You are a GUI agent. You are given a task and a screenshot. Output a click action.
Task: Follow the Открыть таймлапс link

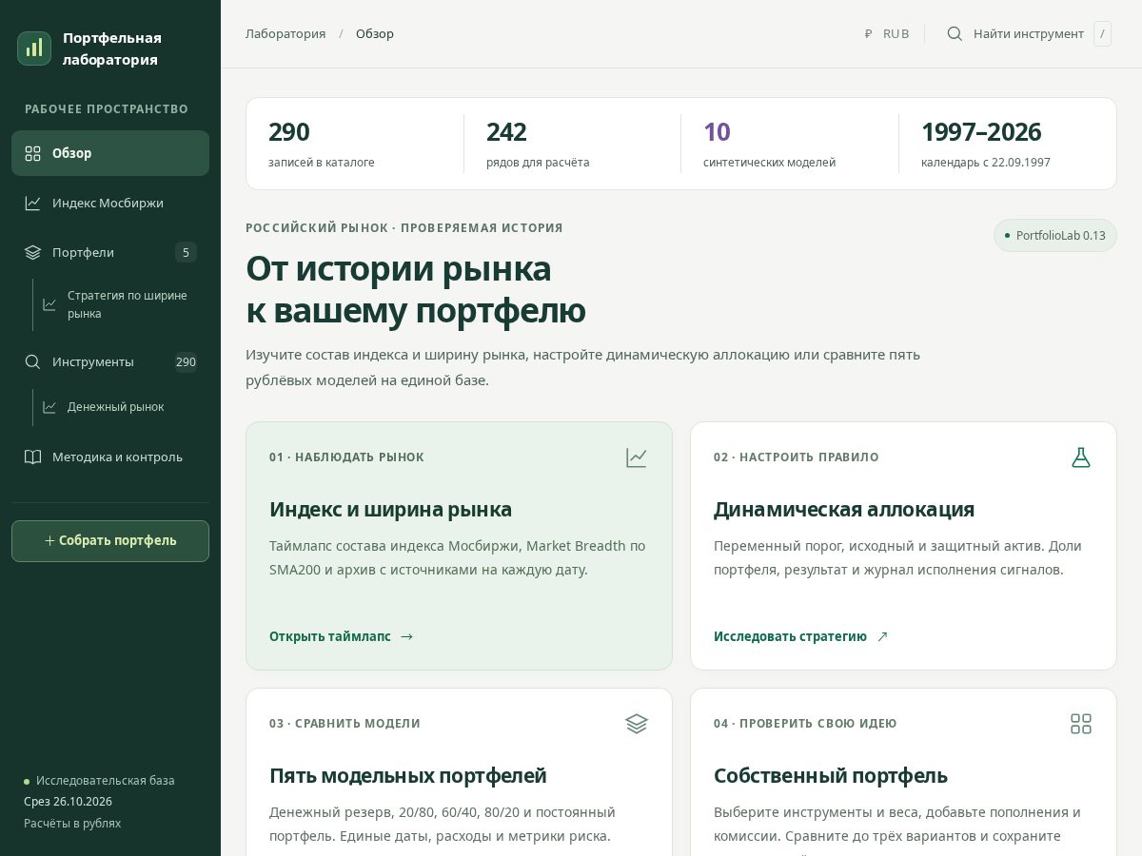[342, 636]
